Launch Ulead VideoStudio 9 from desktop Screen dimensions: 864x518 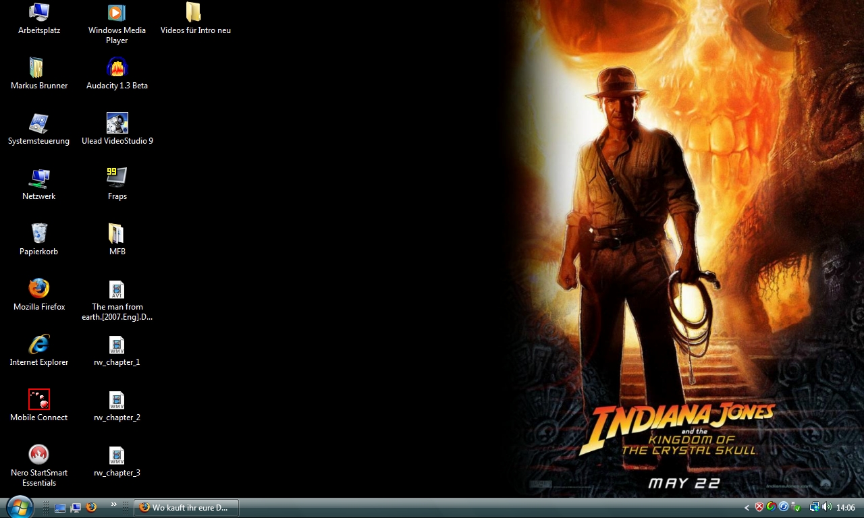(x=117, y=123)
